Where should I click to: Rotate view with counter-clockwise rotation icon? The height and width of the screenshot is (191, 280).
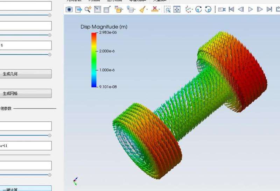coord(208,9)
